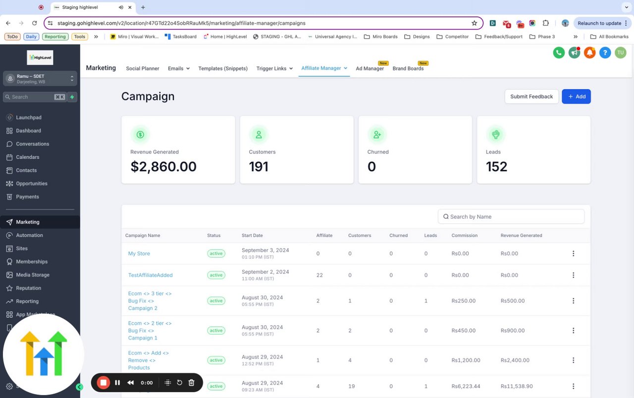Switch location via Ramu -- SDET selector
This screenshot has height=398, width=634.
tap(40, 79)
